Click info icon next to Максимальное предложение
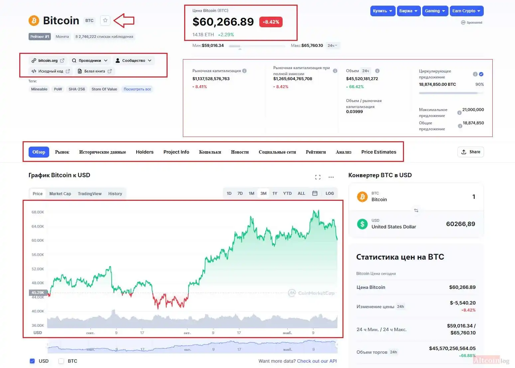 459,113
